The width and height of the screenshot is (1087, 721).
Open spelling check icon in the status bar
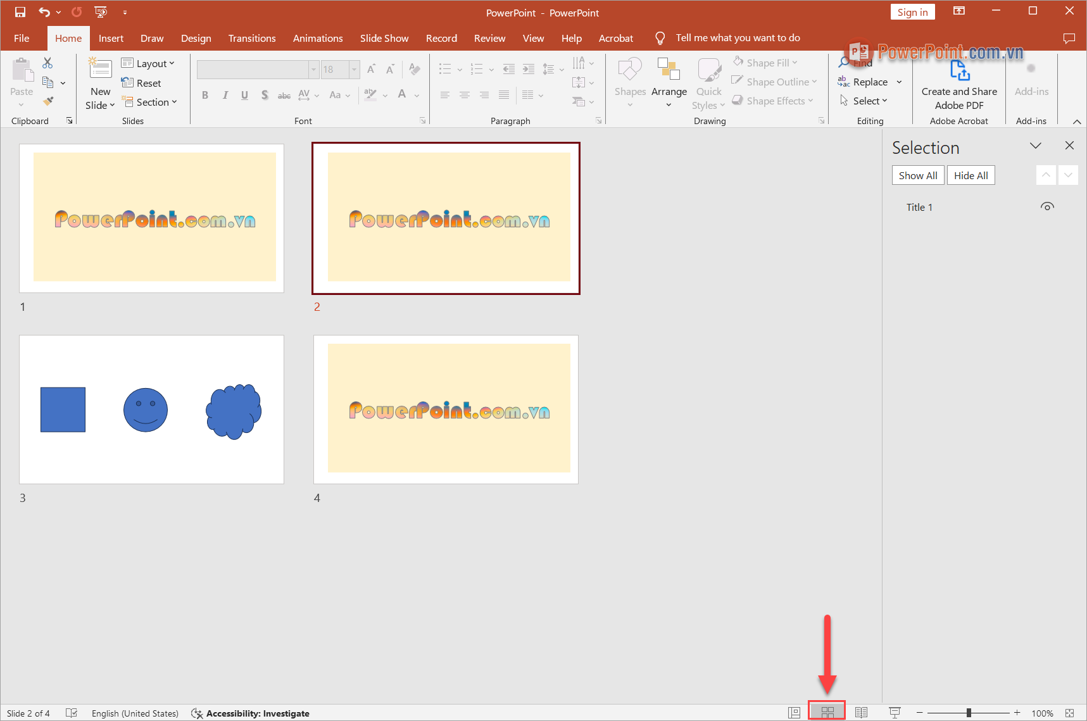72,713
